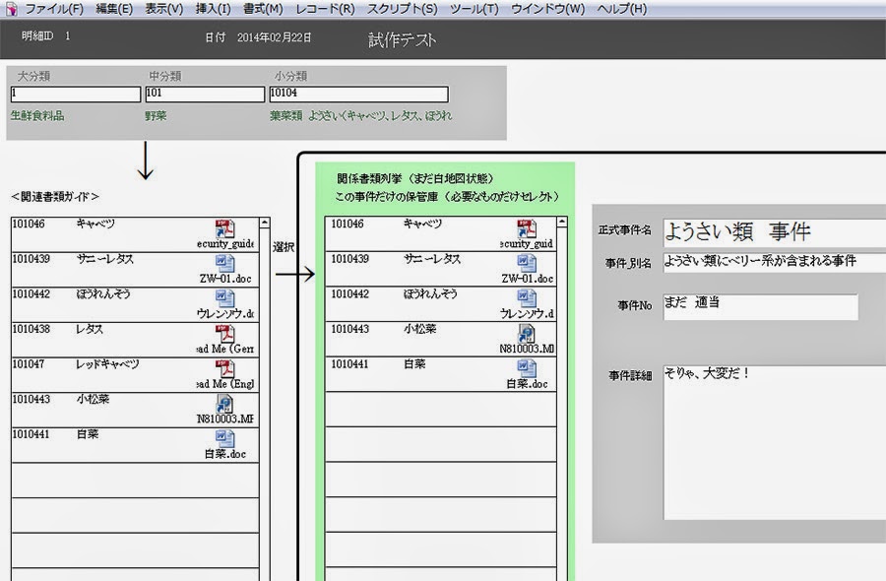Open ZW-01.doc next to サニーレタス
Image resolution: width=886 pixels, height=581 pixels.
[225, 262]
